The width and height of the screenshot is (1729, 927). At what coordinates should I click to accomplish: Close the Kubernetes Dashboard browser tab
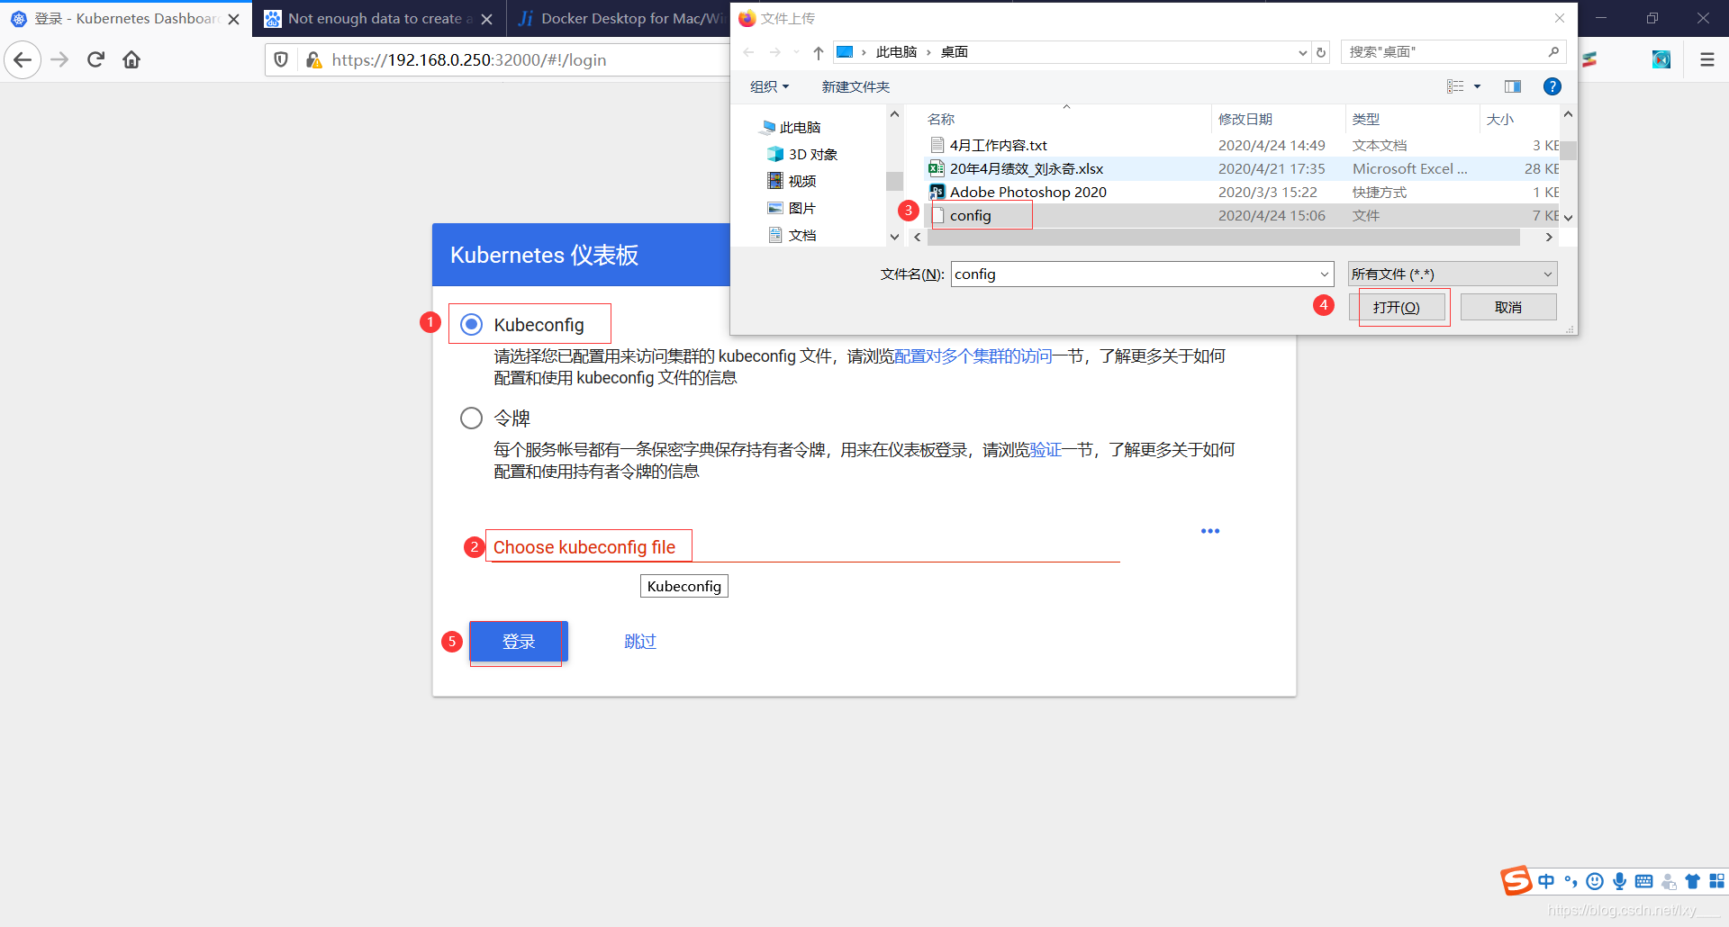pyautogui.click(x=234, y=19)
